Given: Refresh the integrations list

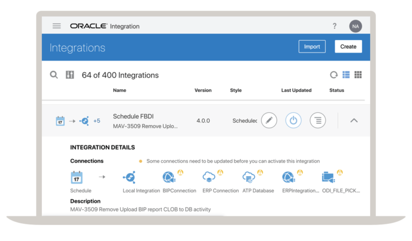Looking at the screenshot, I should click(334, 75).
